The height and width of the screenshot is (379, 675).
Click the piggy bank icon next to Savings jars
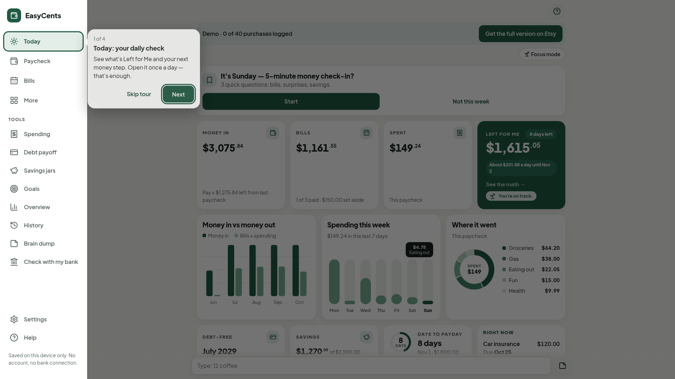[14, 171]
